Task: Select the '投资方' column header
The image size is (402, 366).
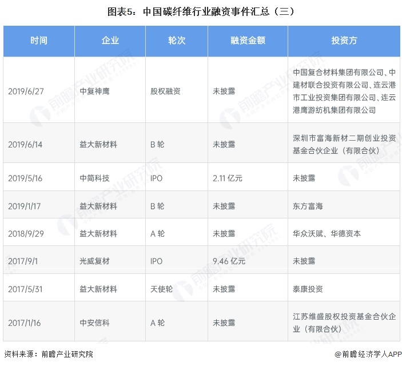Action: click(x=344, y=41)
